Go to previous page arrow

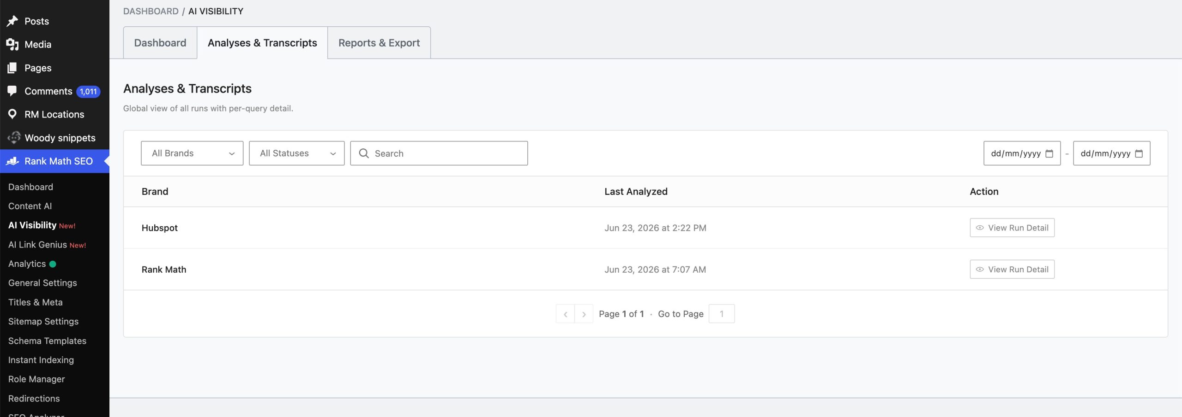[565, 314]
